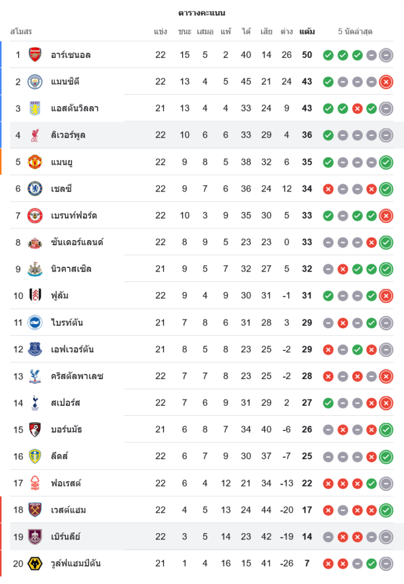The width and height of the screenshot is (404, 584).
Task: Sort by the แต้ม points column header
Action: [x=307, y=32]
